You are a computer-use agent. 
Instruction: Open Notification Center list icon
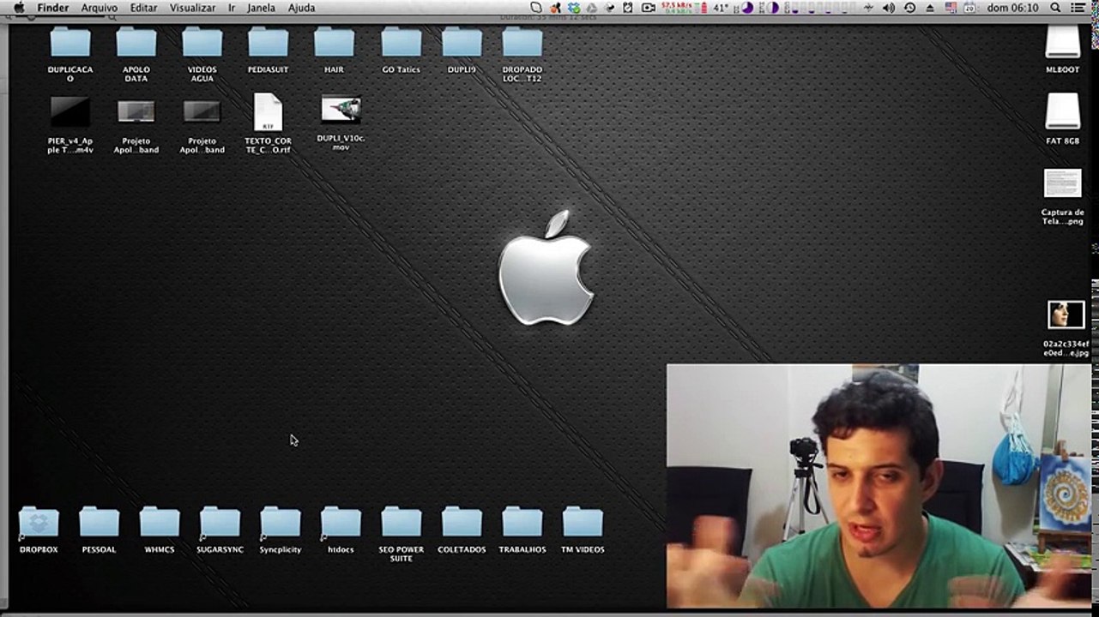pyautogui.click(x=1078, y=8)
